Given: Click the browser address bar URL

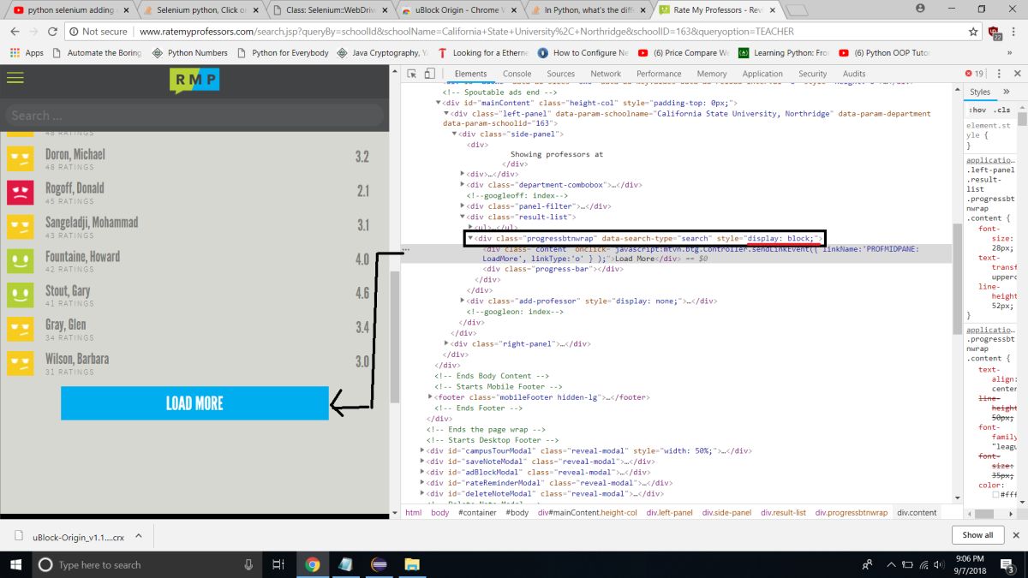Looking at the screenshot, I should click(467, 32).
